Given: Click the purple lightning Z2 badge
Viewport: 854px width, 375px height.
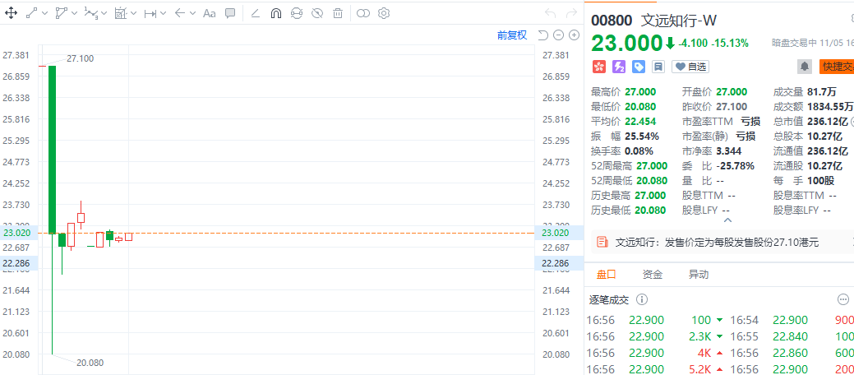Looking at the screenshot, I should tap(619, 67).
